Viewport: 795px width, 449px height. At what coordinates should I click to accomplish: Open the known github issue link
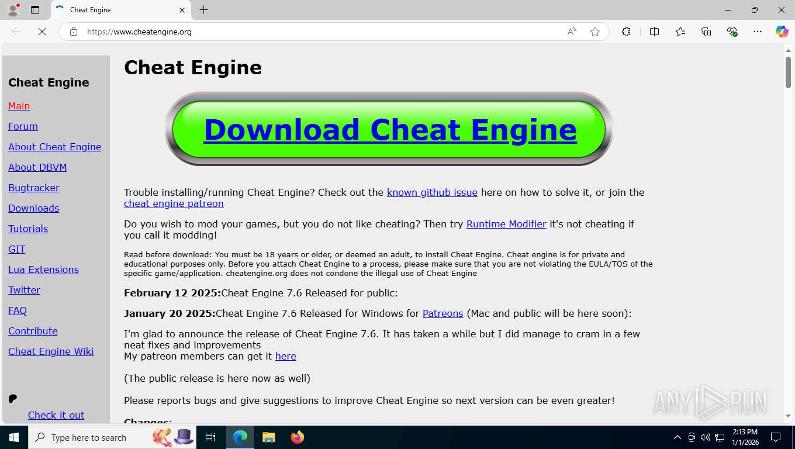point(432,192)
